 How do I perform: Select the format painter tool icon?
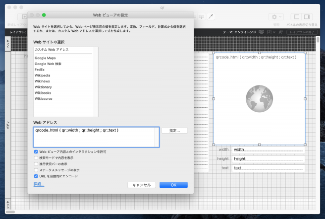[211, 16]
